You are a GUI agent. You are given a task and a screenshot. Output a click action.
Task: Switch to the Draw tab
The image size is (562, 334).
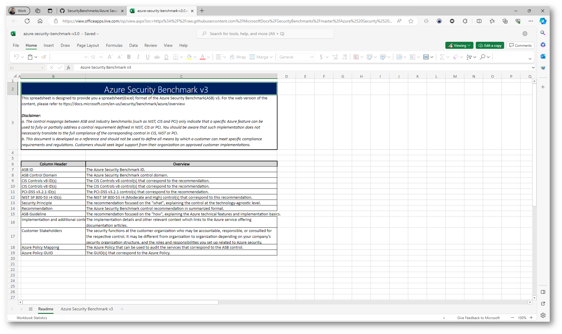[x=65, y=45]
